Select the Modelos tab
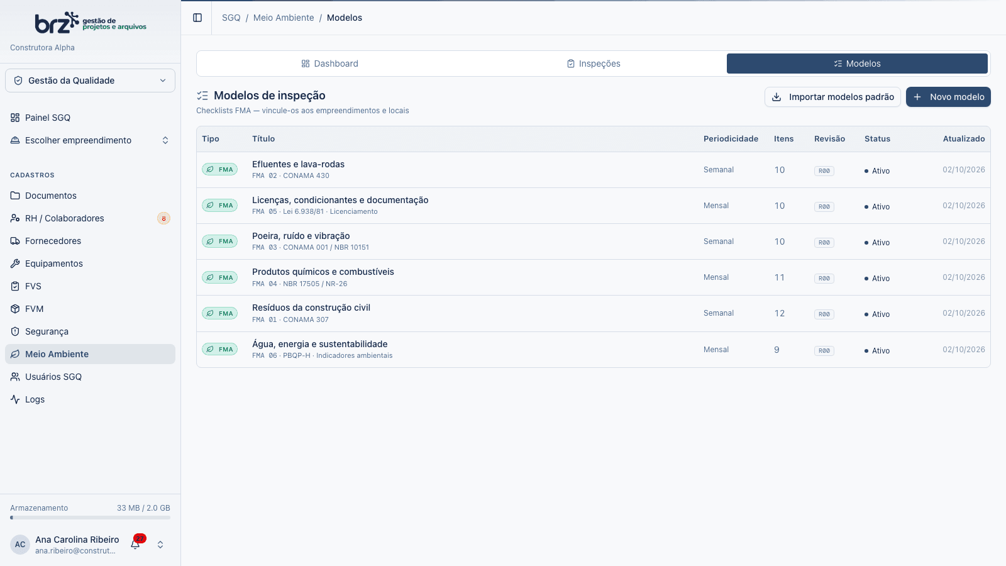This screenshot has width=1006, height=566. coord(857,64)
